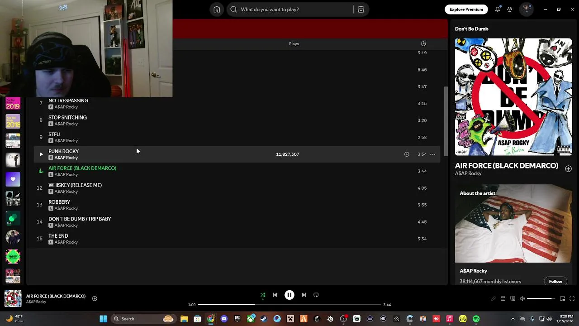Image resolution: width=579 pixels, height=326 pixels.
Task: Add PUNK ROCKY to Liked Songs via the plus icon
Action: click(407, 154)
